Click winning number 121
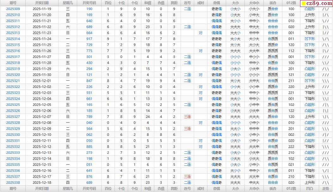 89,75
